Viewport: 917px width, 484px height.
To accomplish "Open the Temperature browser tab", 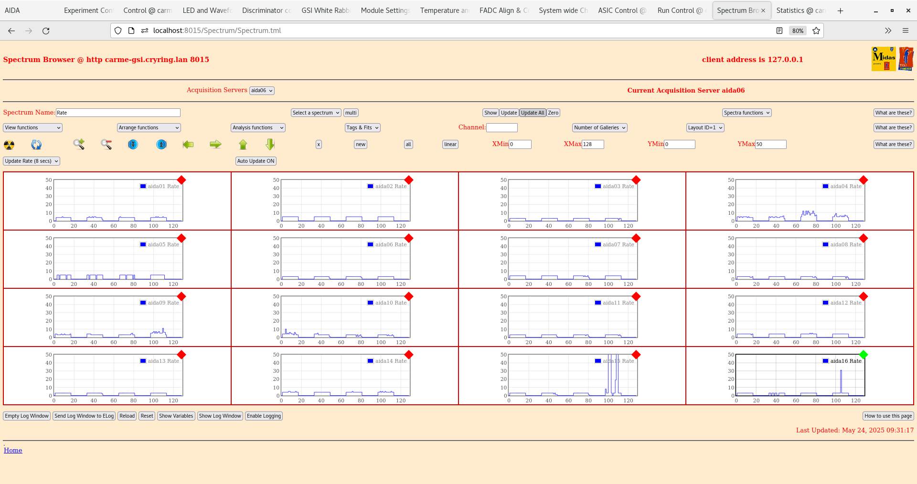I will point(443,10).
